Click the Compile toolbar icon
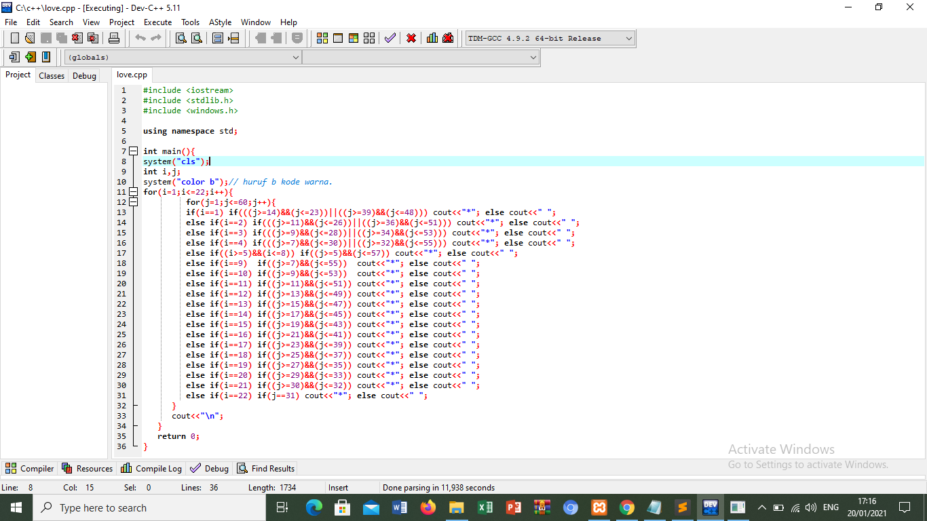927x521 pixels. 322,38
